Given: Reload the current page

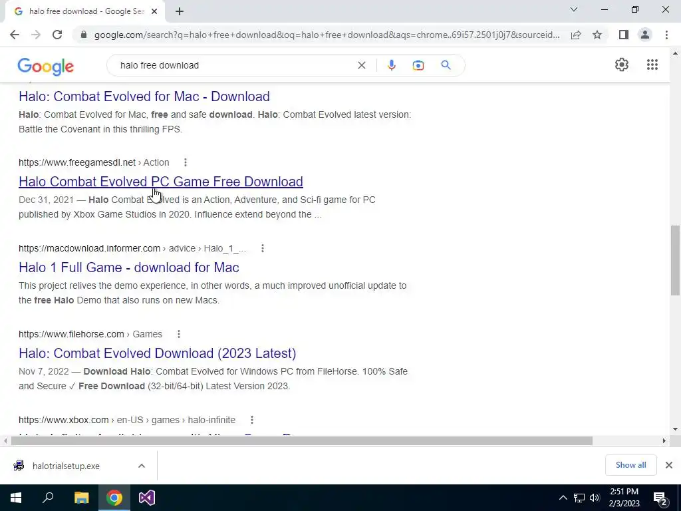Looking at the screenshot, I should click(x=57, y=35).
